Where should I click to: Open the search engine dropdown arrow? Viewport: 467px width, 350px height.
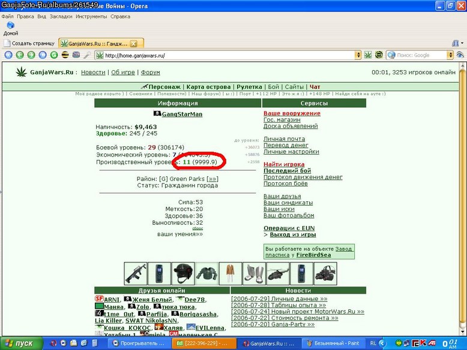click(x=450, y=55)
